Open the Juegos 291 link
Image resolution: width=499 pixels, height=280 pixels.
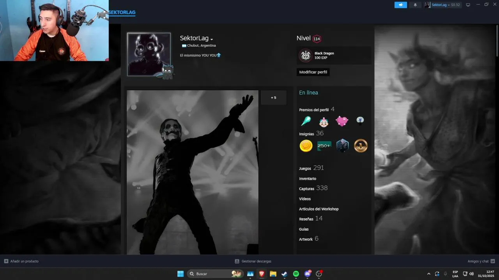(311, 168)
